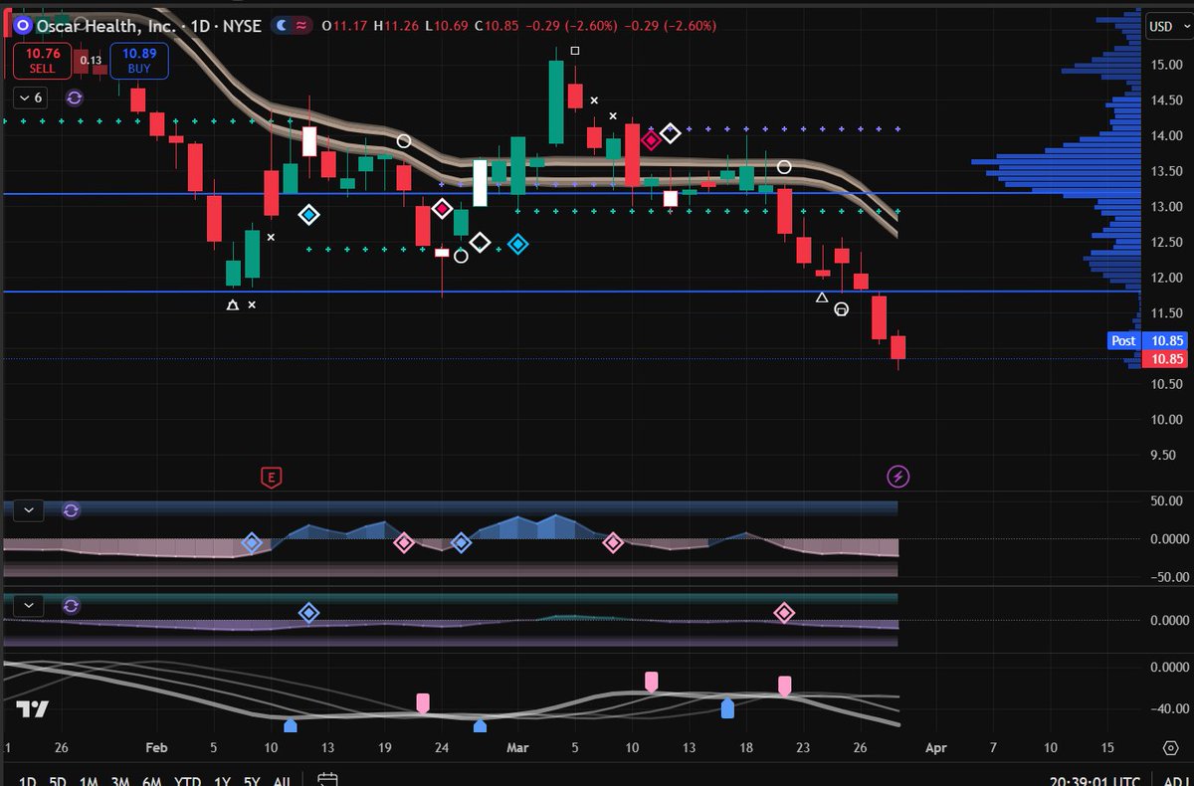Click white circle marker above Mar 20 candle

(x=784, y=167)
